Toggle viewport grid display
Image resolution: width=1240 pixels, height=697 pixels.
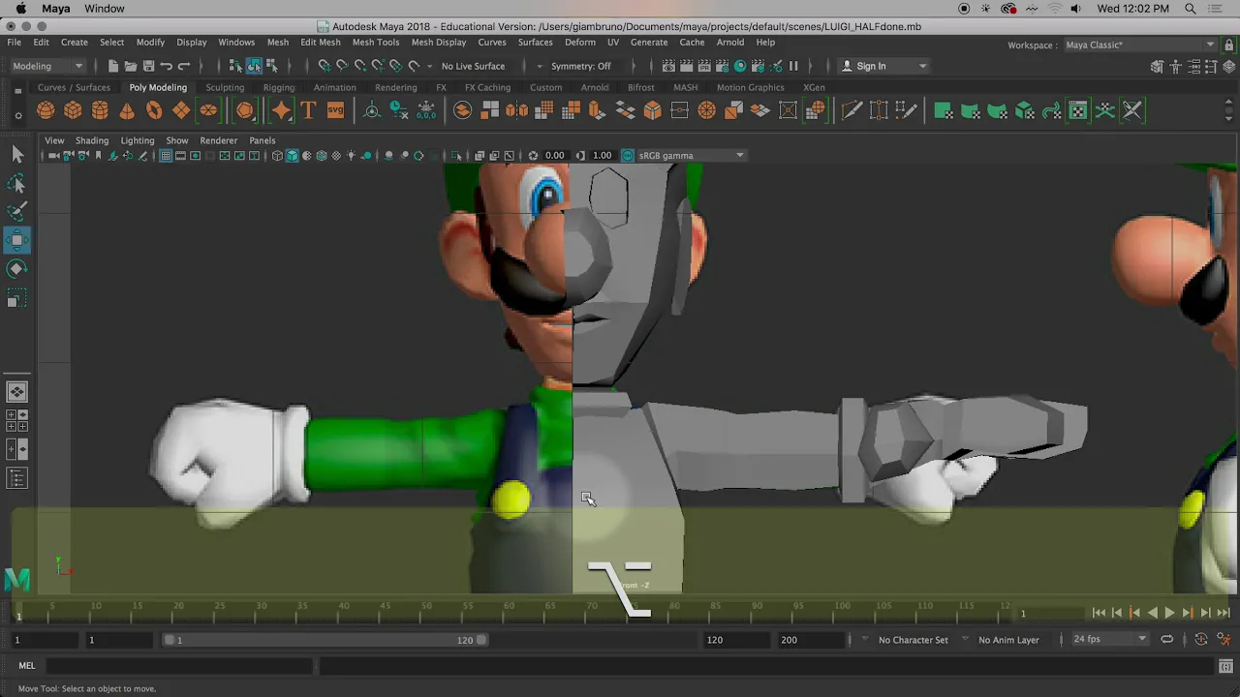(166, 156)
